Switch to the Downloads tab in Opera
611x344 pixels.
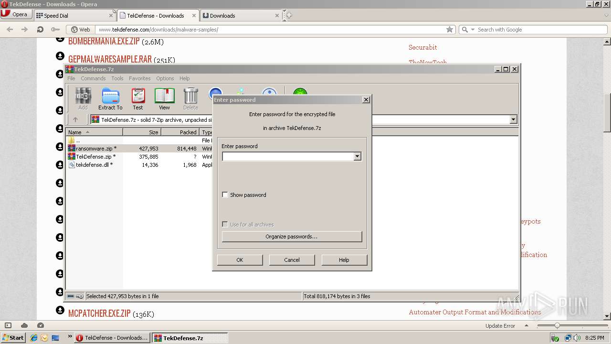[x=241, y=15]
